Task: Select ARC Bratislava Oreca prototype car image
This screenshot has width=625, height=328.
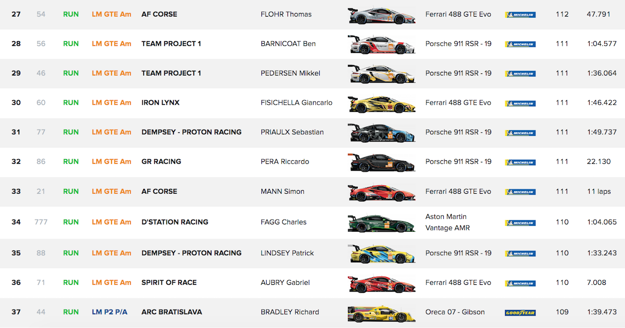Action: tap(382, 313)
